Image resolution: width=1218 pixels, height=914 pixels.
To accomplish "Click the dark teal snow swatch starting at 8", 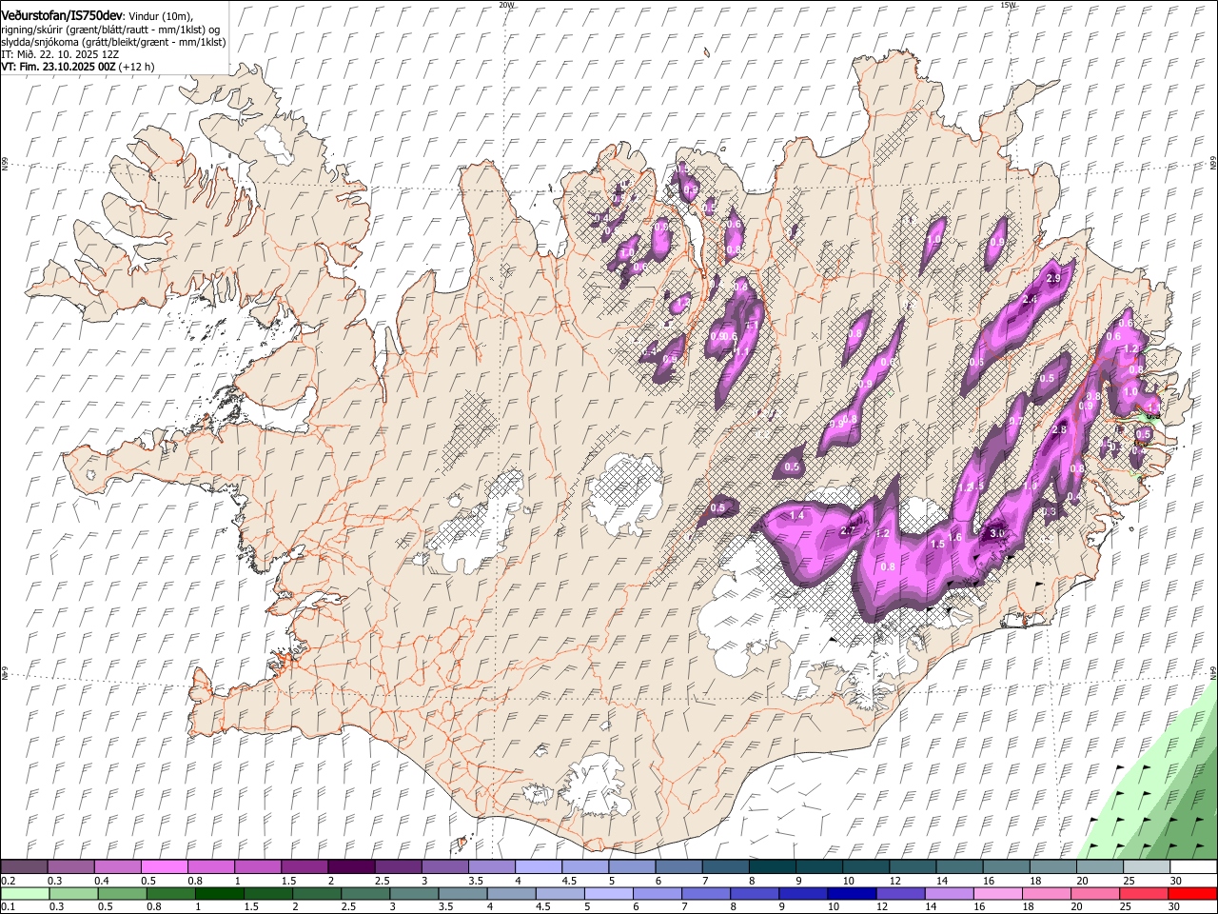I will (x=773, y=867).
